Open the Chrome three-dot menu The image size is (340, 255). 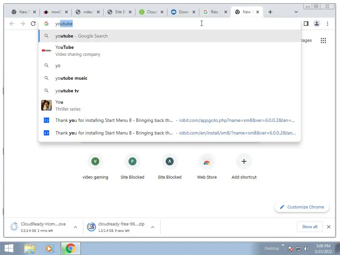(x=327, y=24)
